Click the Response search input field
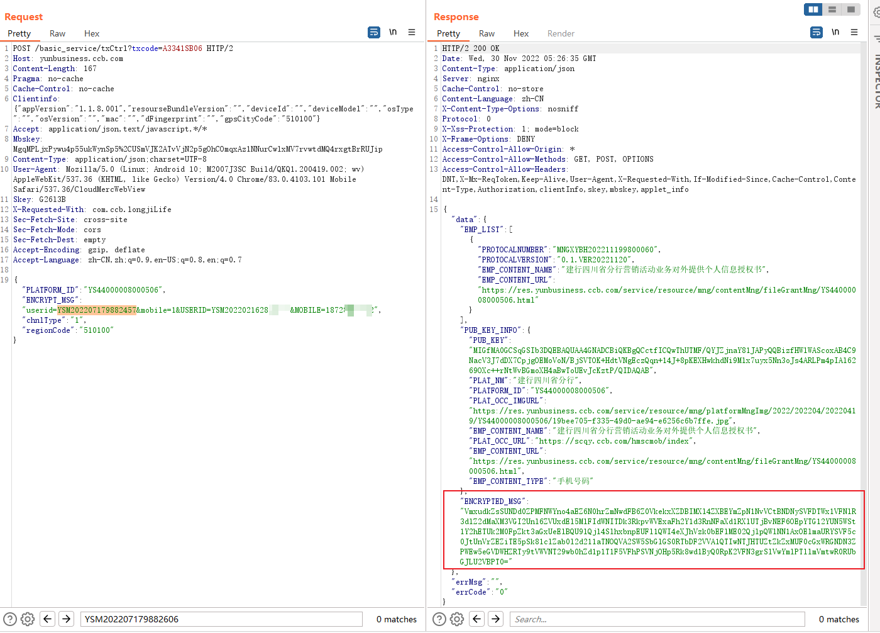 click(657, 619)
